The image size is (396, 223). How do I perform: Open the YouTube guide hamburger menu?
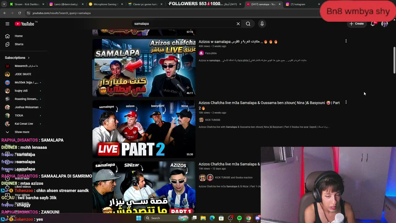(x=7, y=24)
